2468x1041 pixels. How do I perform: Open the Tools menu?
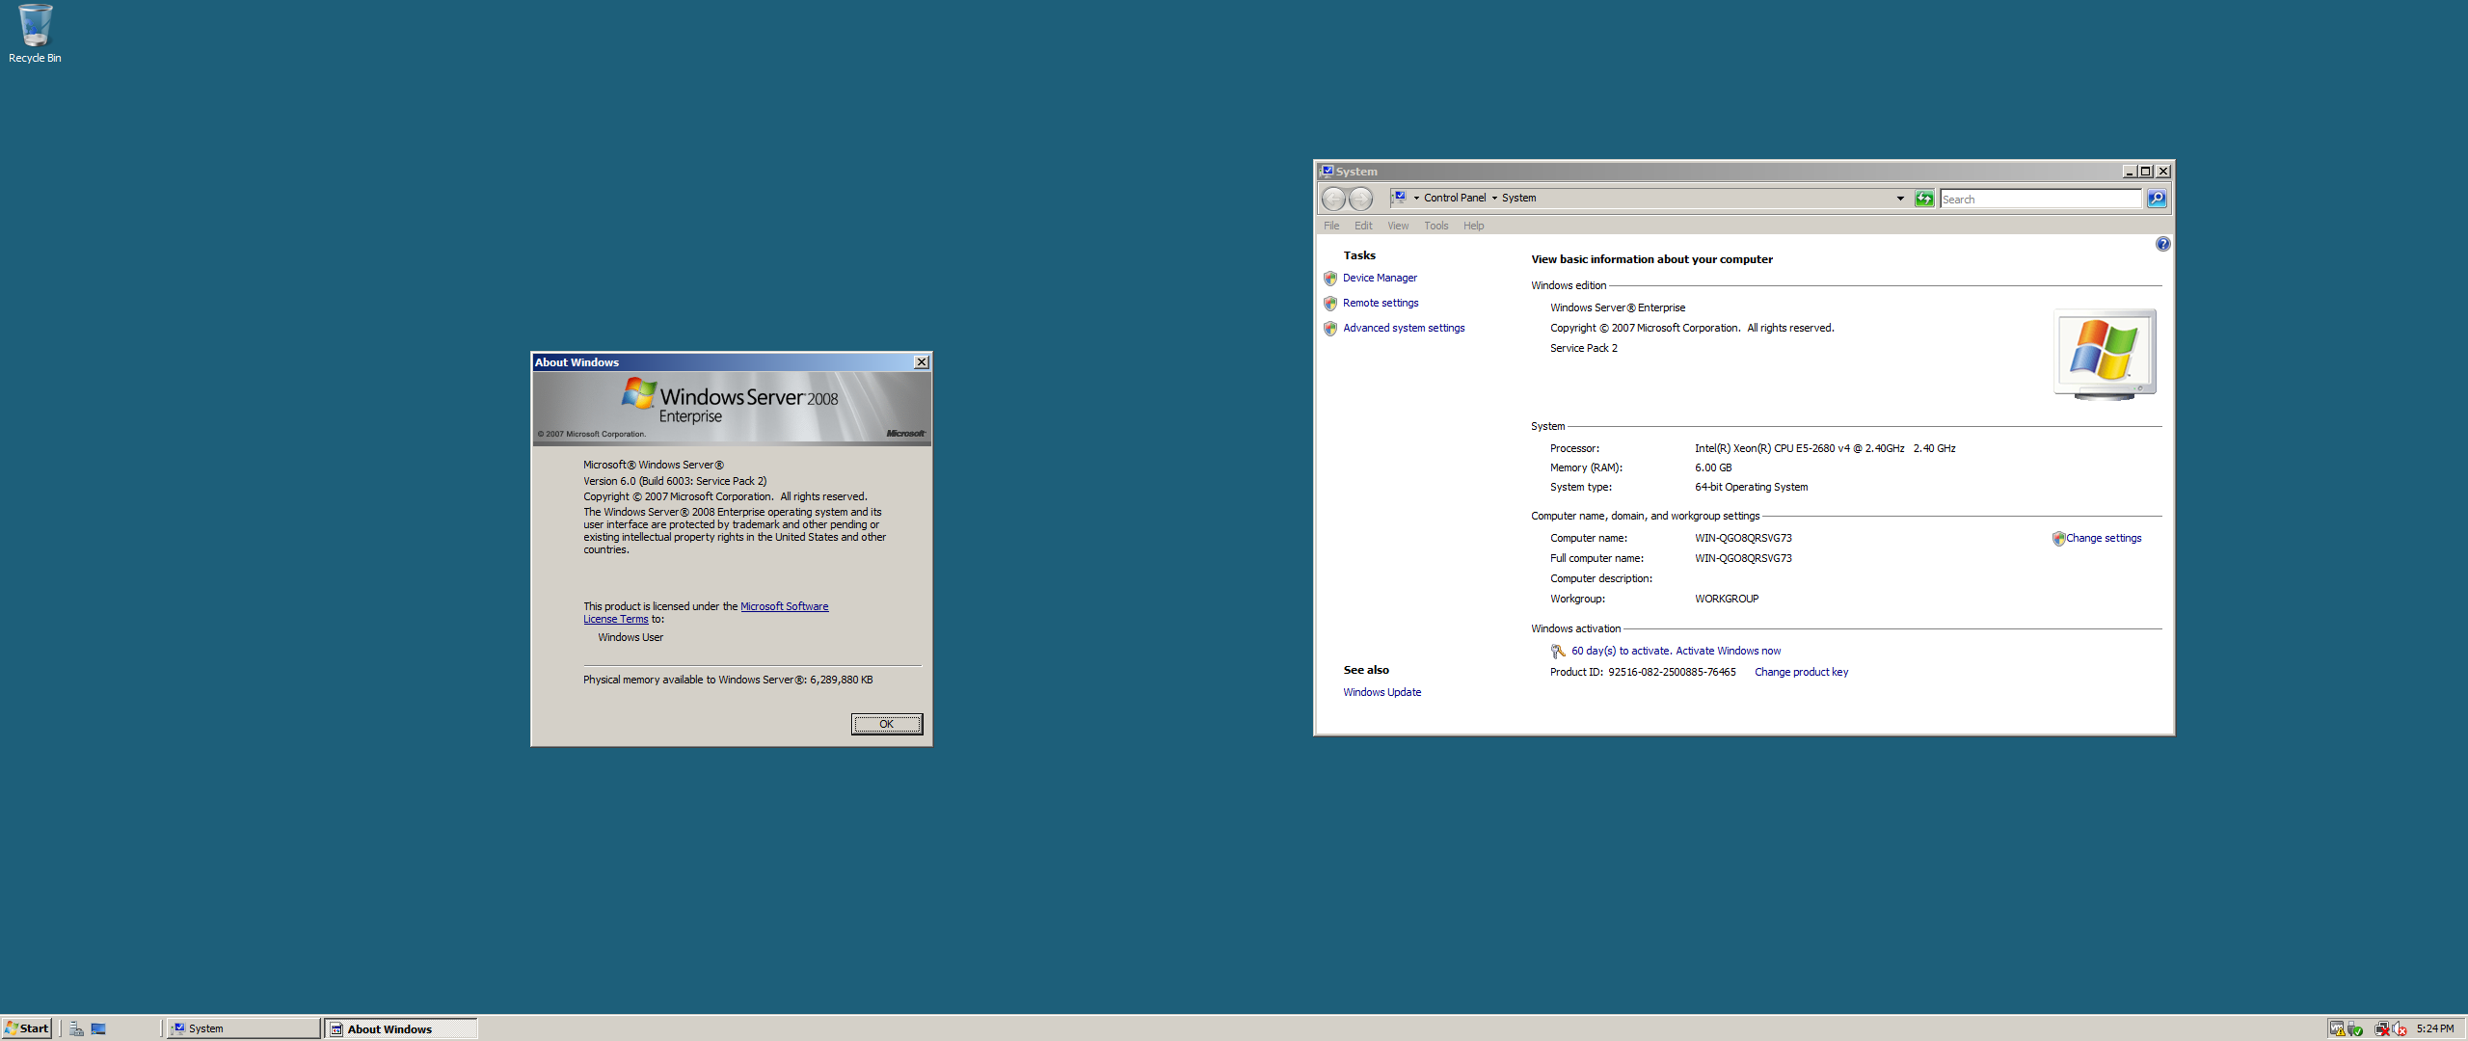tap(1436, 226)
